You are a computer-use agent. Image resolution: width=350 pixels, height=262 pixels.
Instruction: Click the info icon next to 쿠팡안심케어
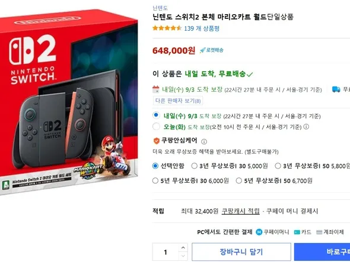[204, 141]
